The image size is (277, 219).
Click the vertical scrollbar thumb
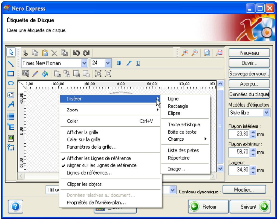tap(220, 126)
